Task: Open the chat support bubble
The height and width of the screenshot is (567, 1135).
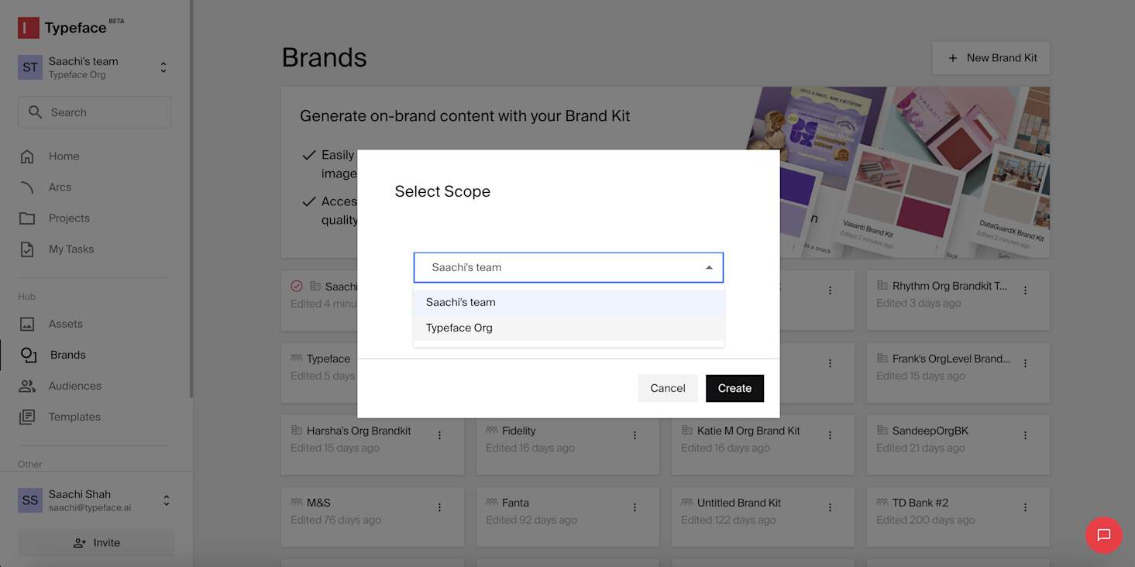Action: (1104, 535)
